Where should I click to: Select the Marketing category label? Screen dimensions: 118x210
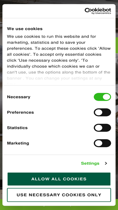(x=18, y=143)
